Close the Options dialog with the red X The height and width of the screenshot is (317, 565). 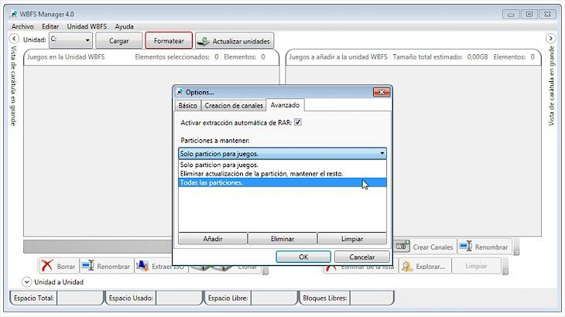click(x=382, y=93)
